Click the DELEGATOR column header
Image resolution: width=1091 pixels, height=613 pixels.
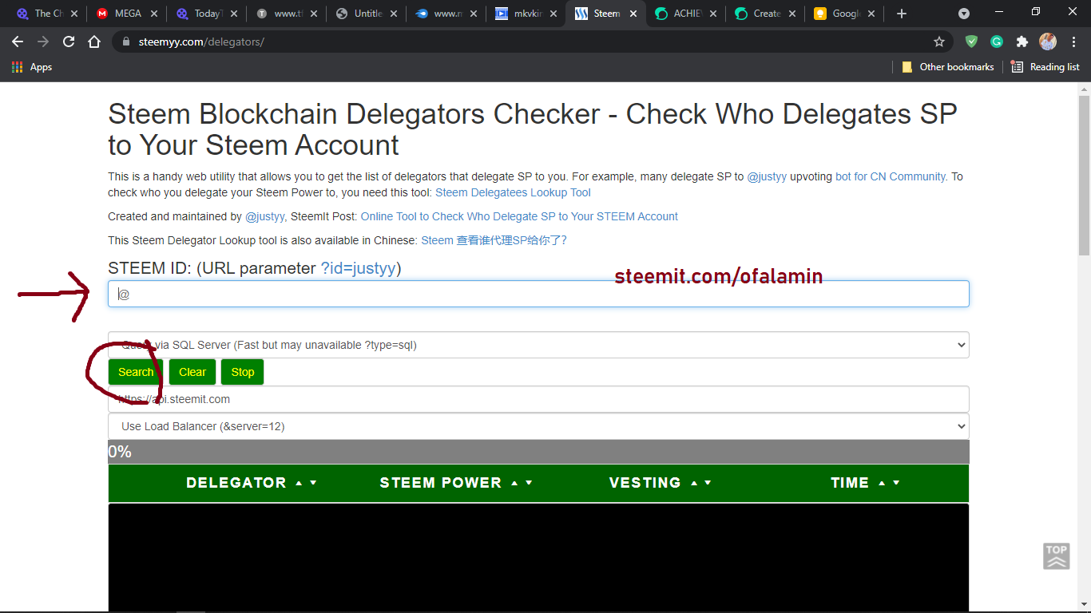(x=236, y=483)
